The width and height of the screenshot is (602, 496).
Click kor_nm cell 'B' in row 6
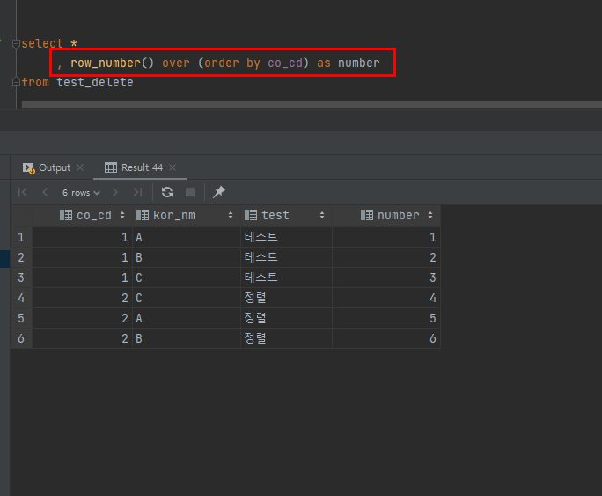(187, 338)
